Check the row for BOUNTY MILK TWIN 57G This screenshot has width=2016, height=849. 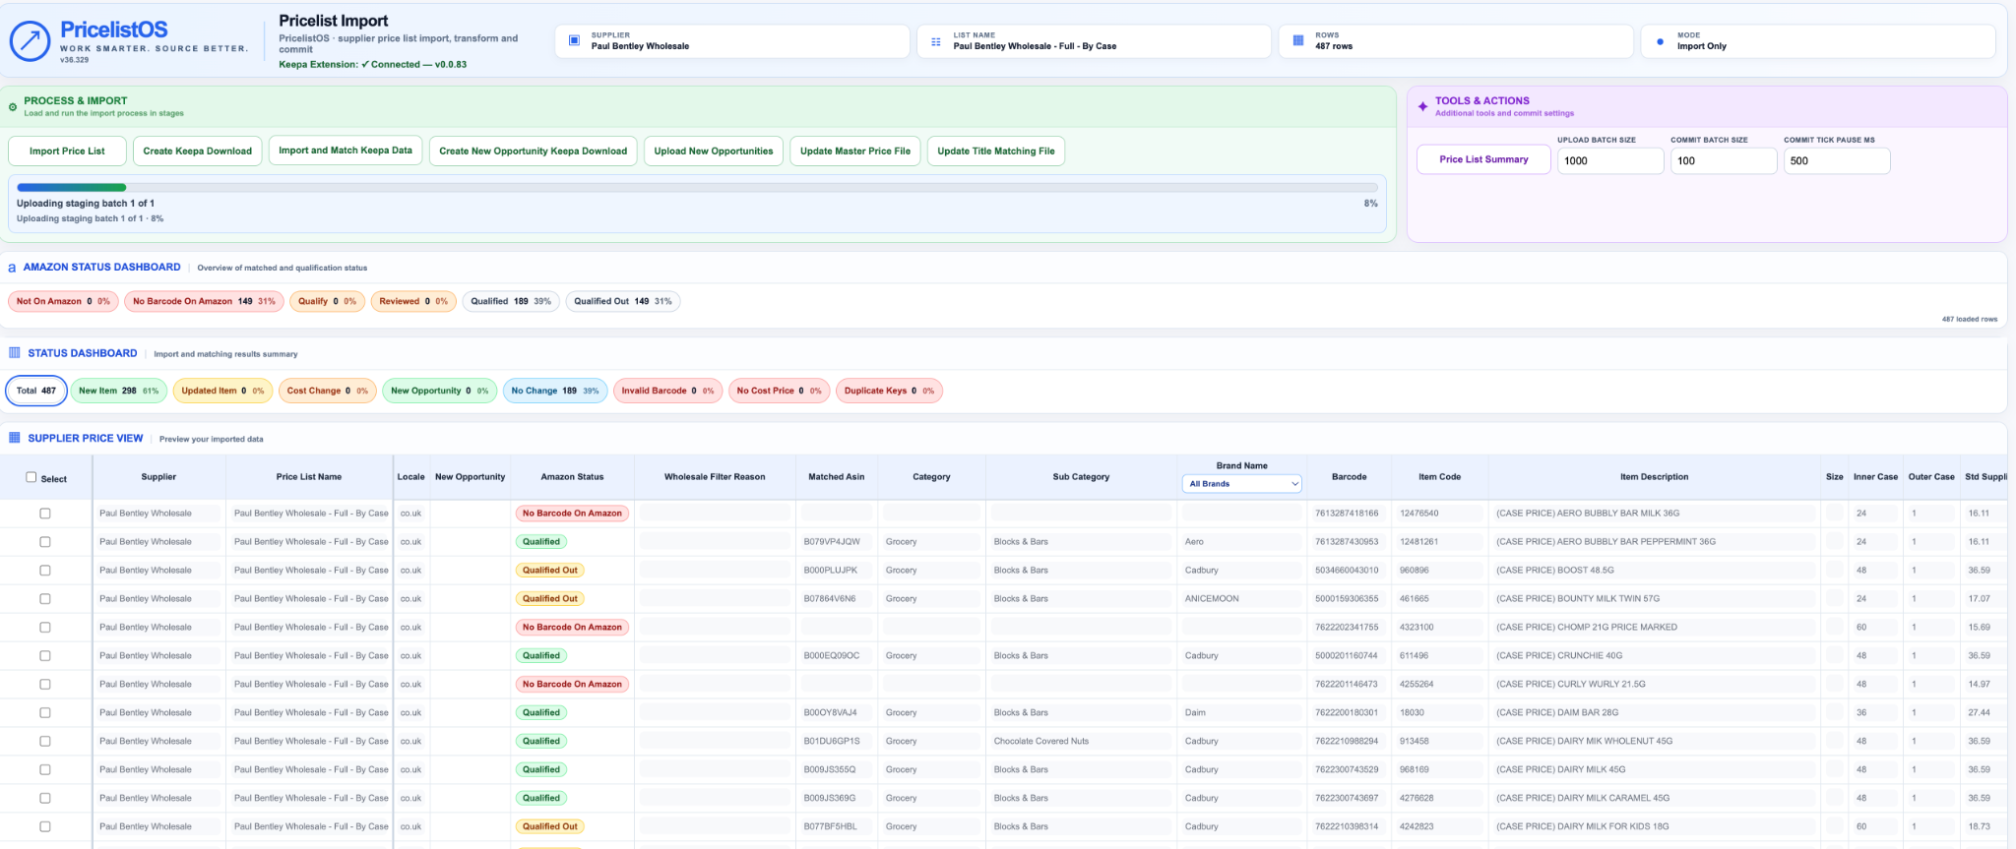(x=44, y=599)
